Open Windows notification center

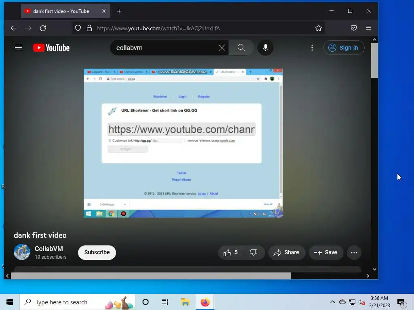401,302
